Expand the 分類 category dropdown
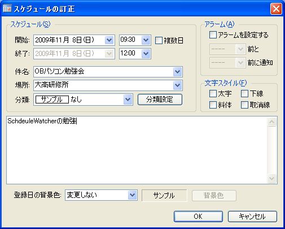 128,100
